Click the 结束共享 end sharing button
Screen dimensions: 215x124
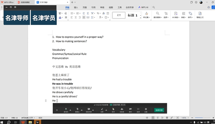coord(159,110)
